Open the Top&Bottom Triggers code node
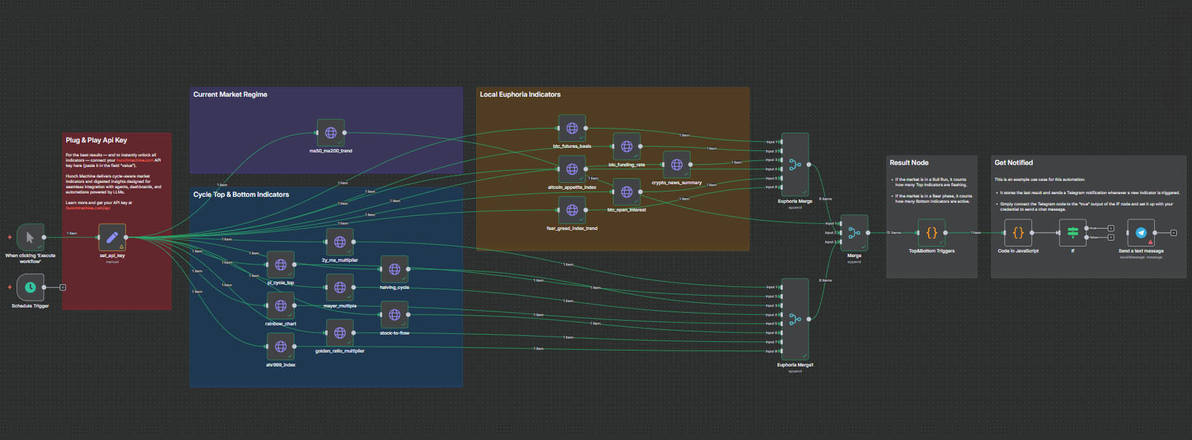Image resolution: width=1192 pixels, height=440 pixels. tap(931, 233)
